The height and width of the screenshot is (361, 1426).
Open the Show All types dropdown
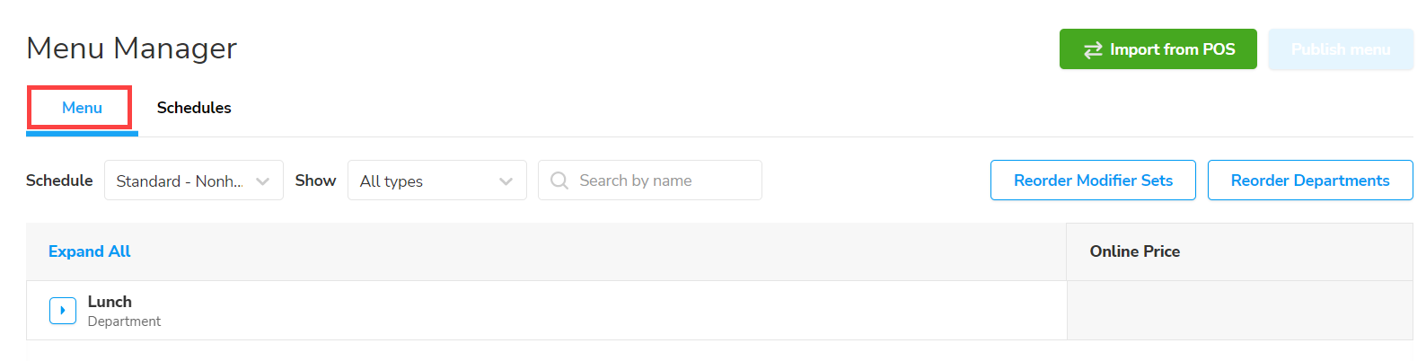tap(436, 180)
